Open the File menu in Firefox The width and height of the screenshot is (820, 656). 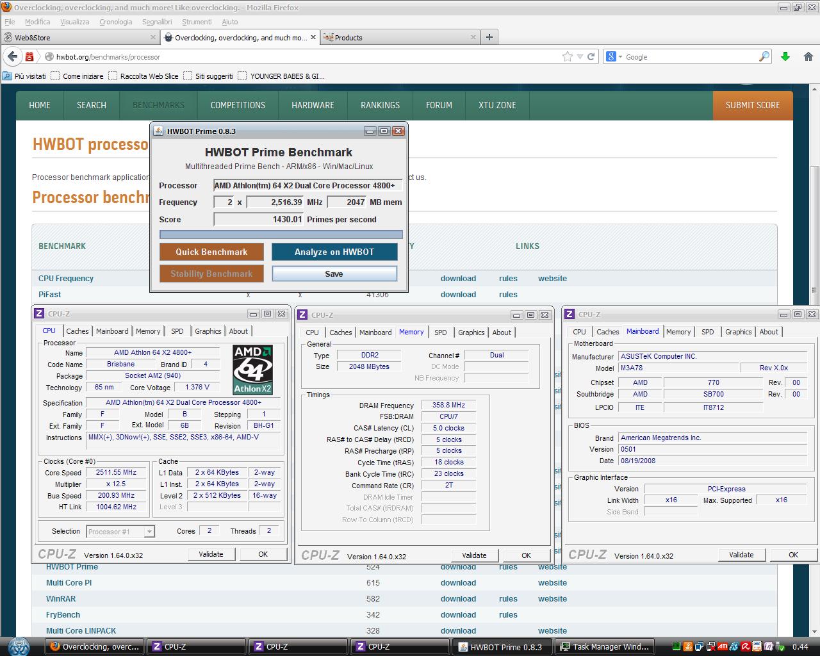pos(10,22)
